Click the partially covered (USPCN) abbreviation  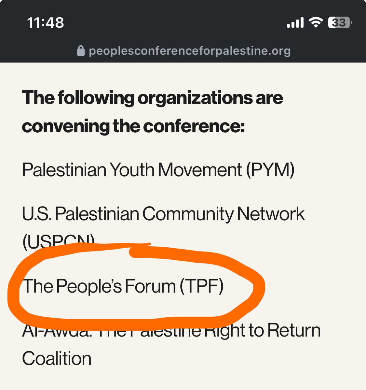(x=59, y=240)
